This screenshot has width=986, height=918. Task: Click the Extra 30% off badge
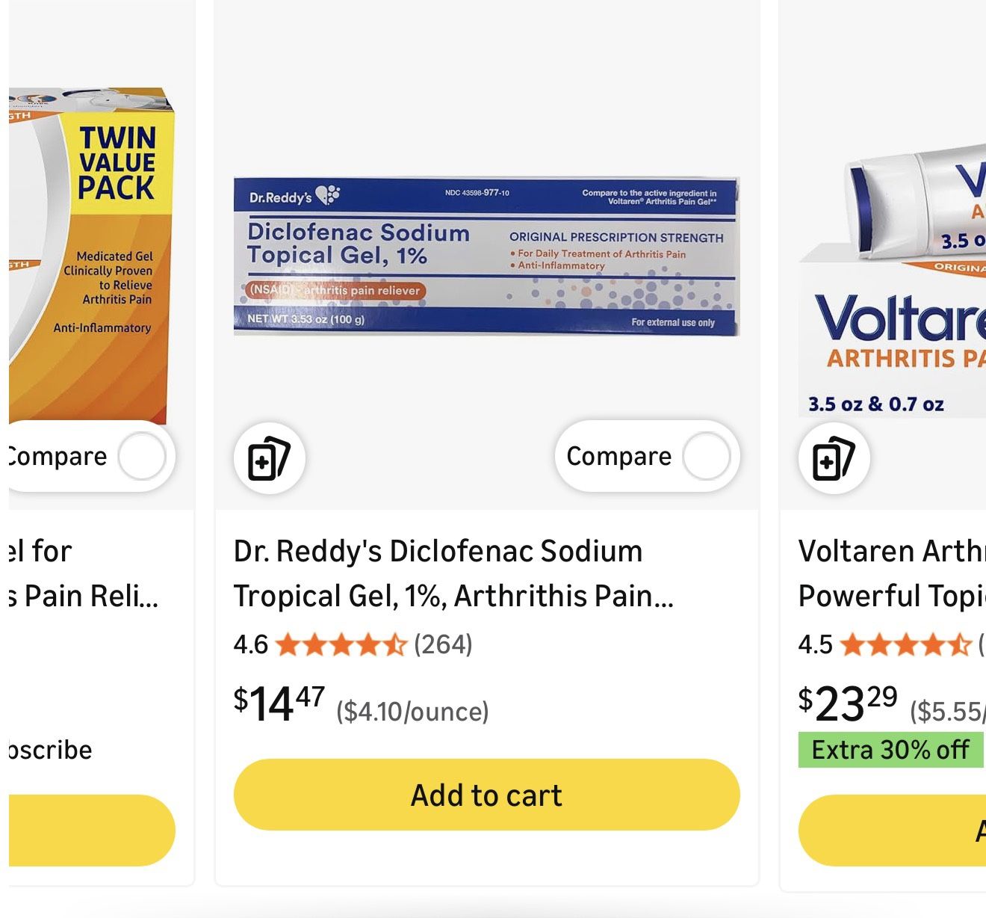click(890, 750)
